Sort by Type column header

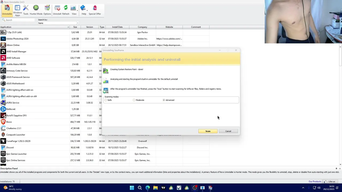tap(102, 27)
